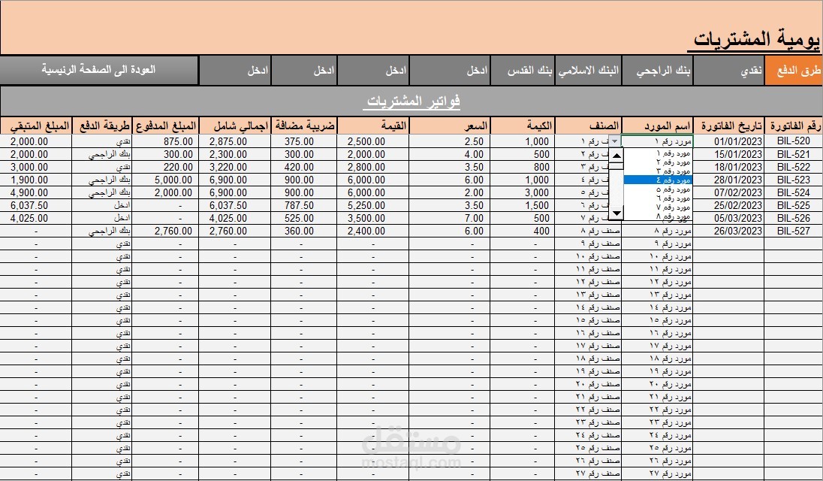Click the dropdown list scrollbar thumb
This screenshot has height=481, width=823.
click(616, 166)
